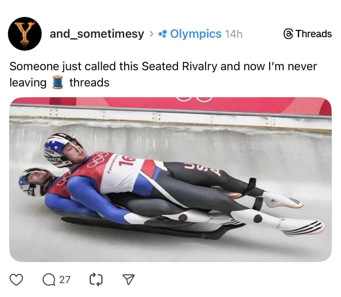
Task: Open the and_sometimesy username profile
Action: [x=97, y=34]
